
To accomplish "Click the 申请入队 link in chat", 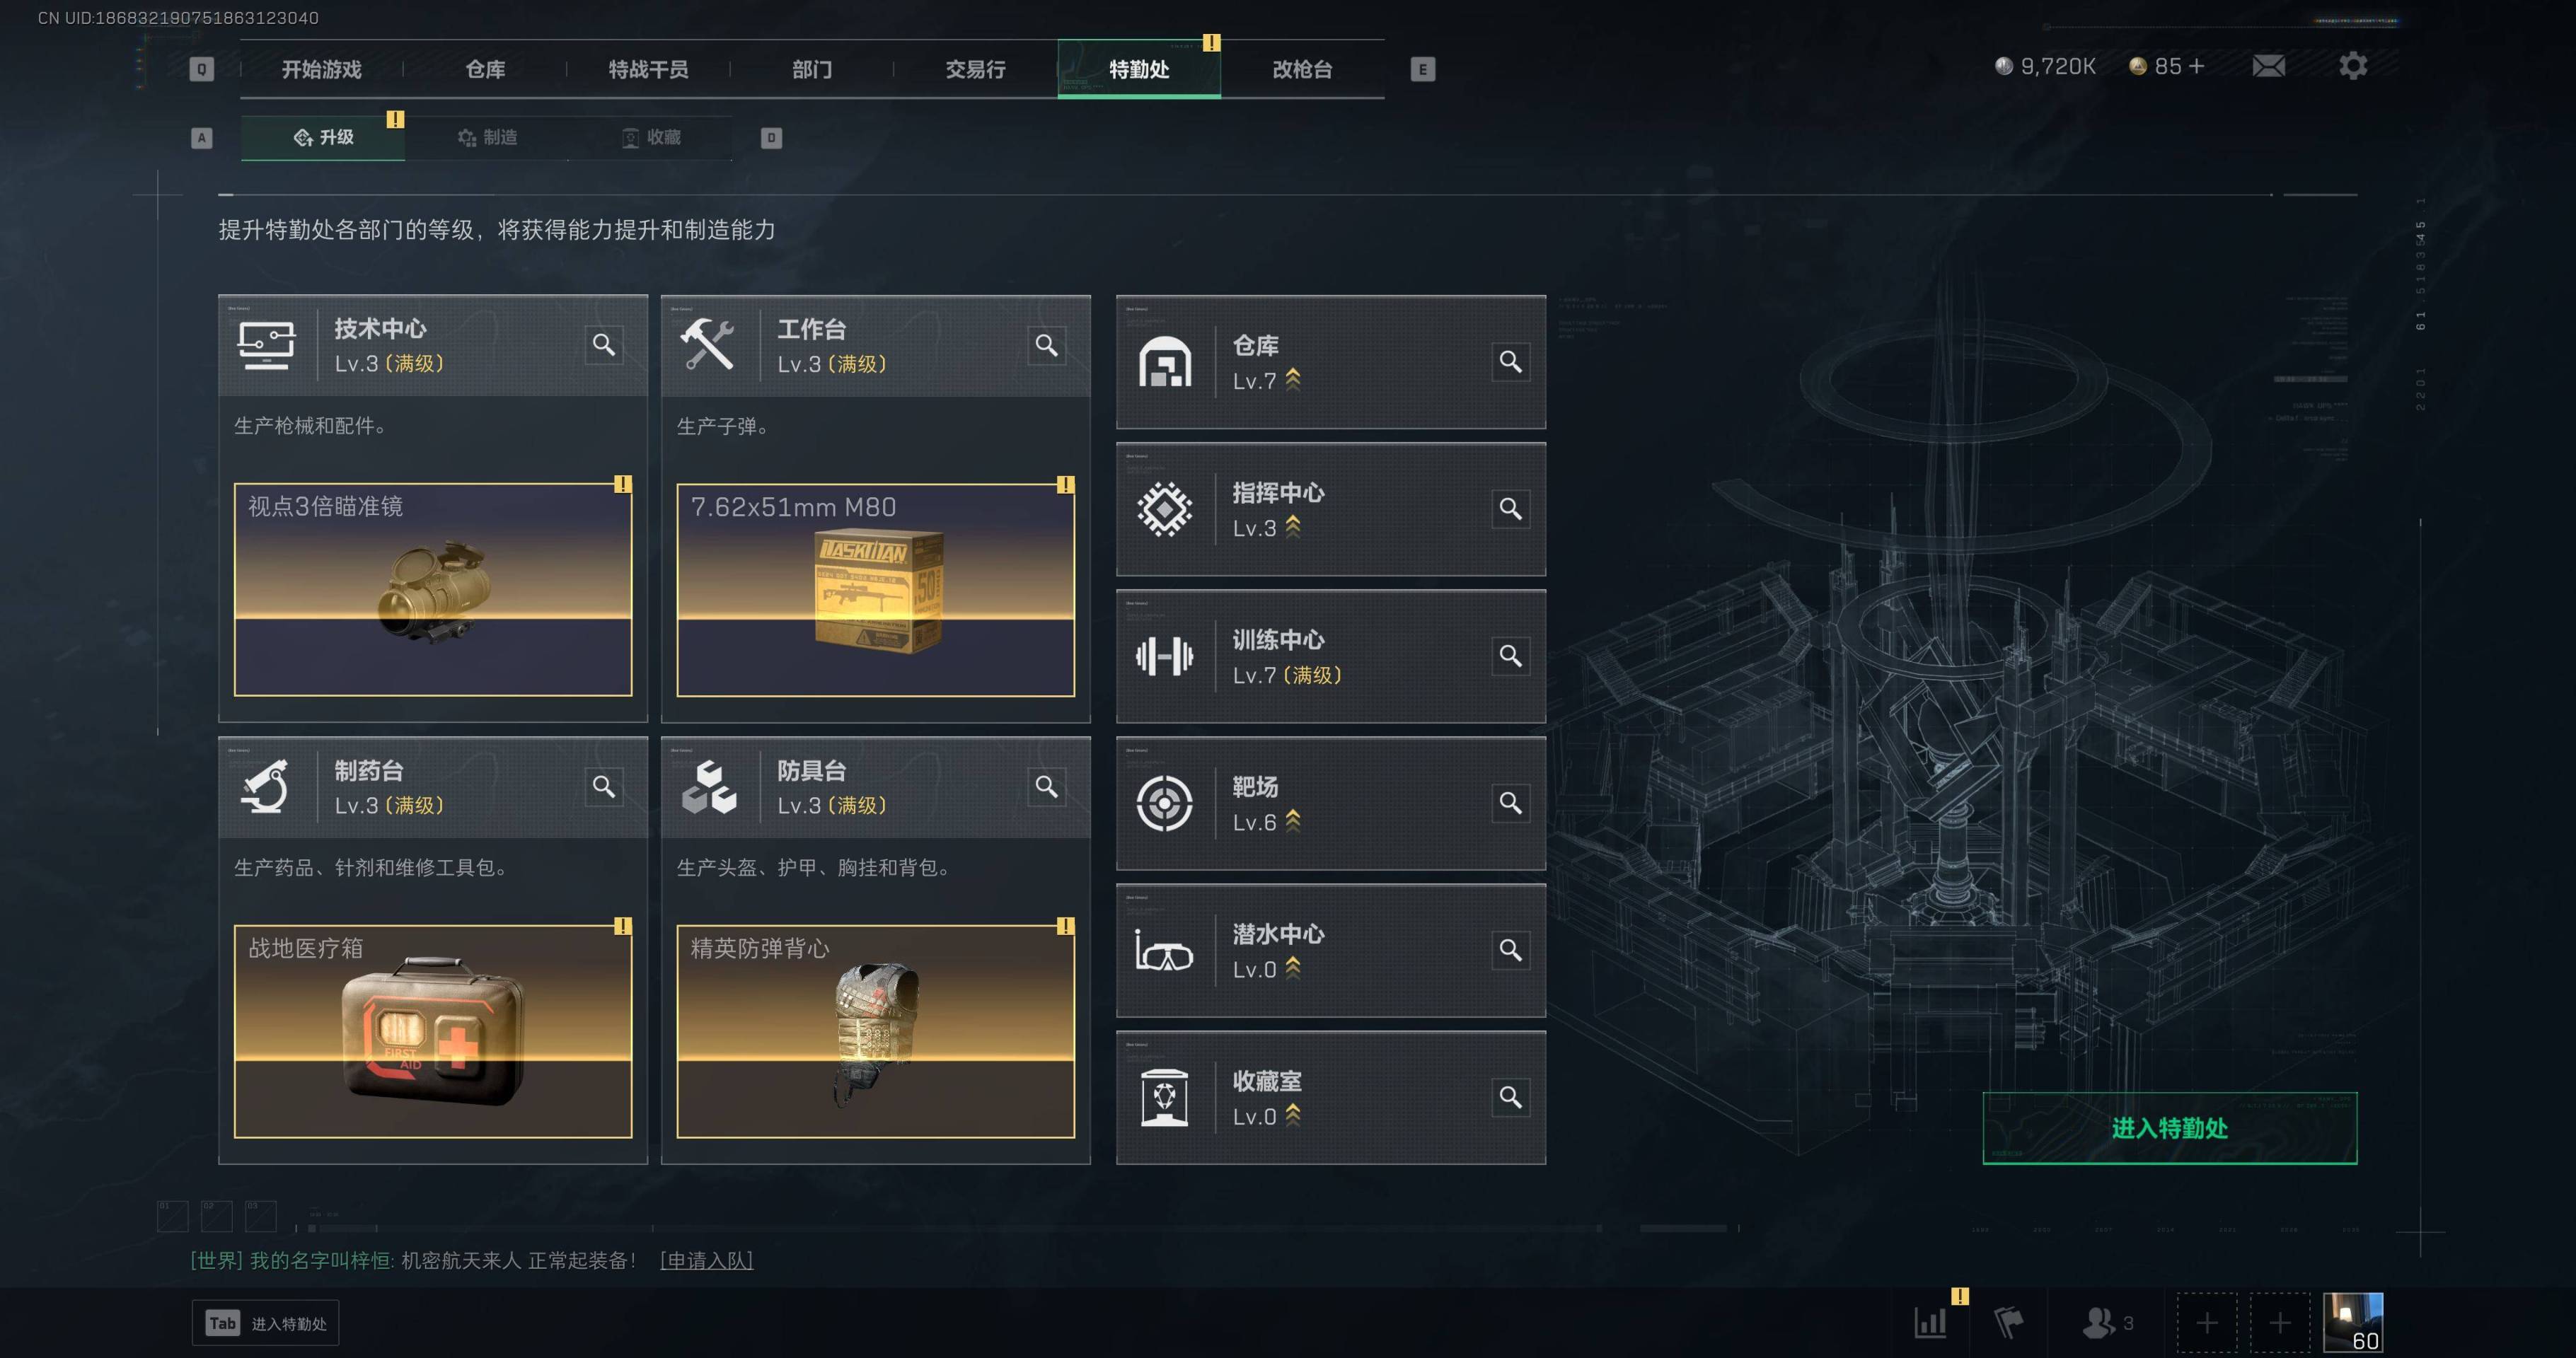I will click(x=706, y=1260).
